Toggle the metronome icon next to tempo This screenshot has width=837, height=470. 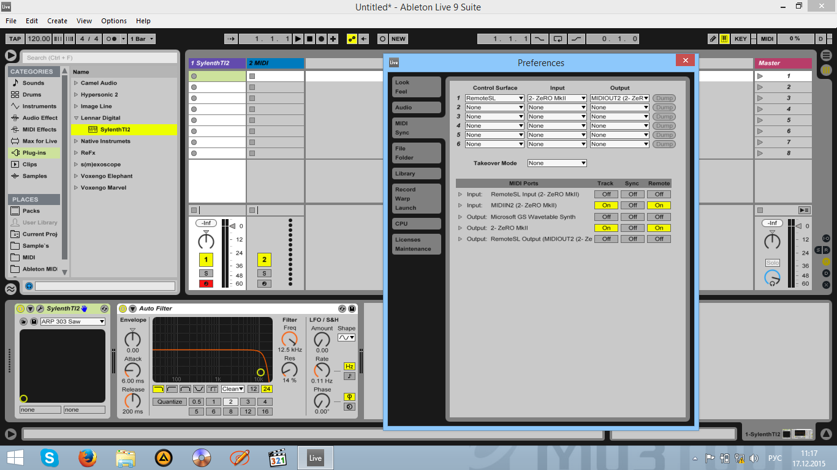coord(111,39)
